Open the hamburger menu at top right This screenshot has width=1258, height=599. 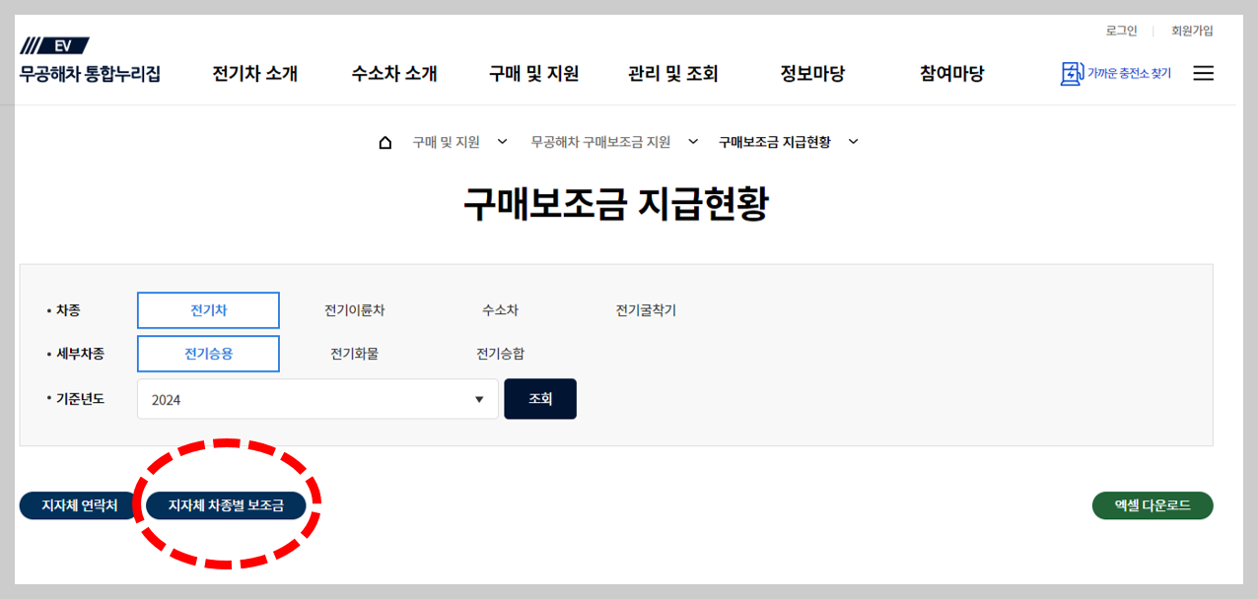point(1203,73)
